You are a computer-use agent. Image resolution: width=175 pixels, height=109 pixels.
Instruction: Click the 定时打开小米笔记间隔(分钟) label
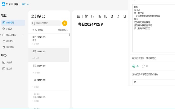click(x=145, y=74)
